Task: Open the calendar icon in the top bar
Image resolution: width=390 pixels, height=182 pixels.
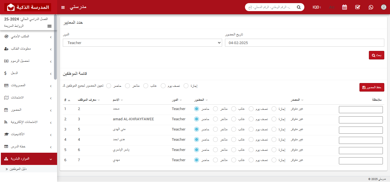Action: (344, 7)
